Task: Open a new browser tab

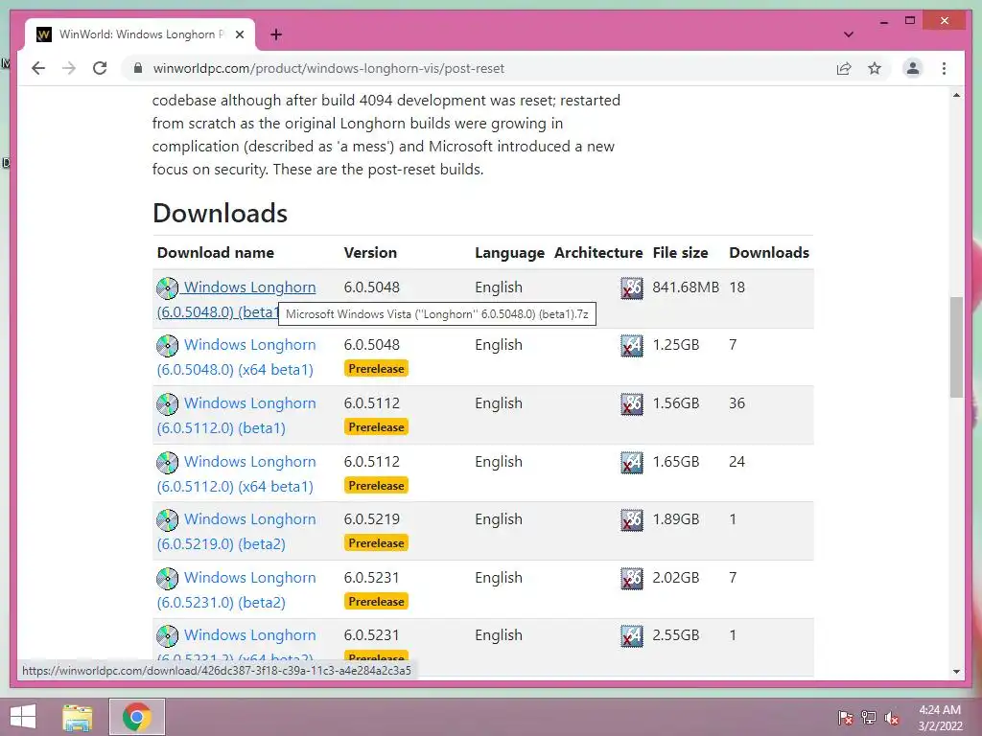Action: coord(275,34)
